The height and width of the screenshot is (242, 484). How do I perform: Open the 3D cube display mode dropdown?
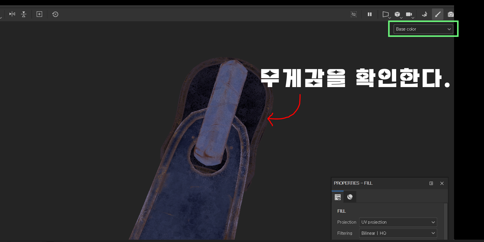(x=398, y=15)
